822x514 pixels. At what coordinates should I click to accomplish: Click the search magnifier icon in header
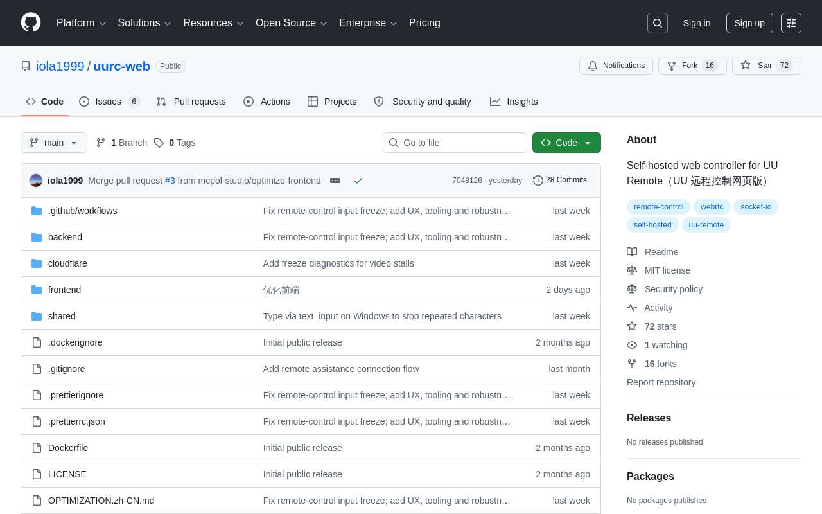coord(658,23)
